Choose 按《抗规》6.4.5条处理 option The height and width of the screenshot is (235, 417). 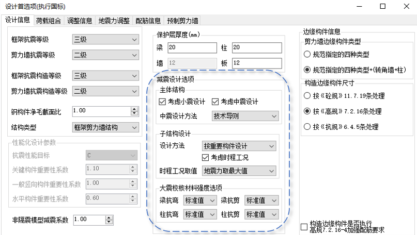(x=307, y=126)
